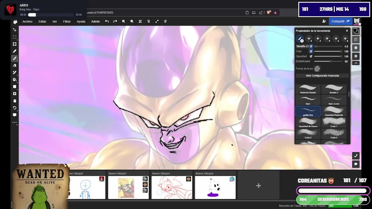Image resolution: width=372 pixels, height=209 pixels.
Task: Open the layers panel icon
Action: tap(356, 48)
